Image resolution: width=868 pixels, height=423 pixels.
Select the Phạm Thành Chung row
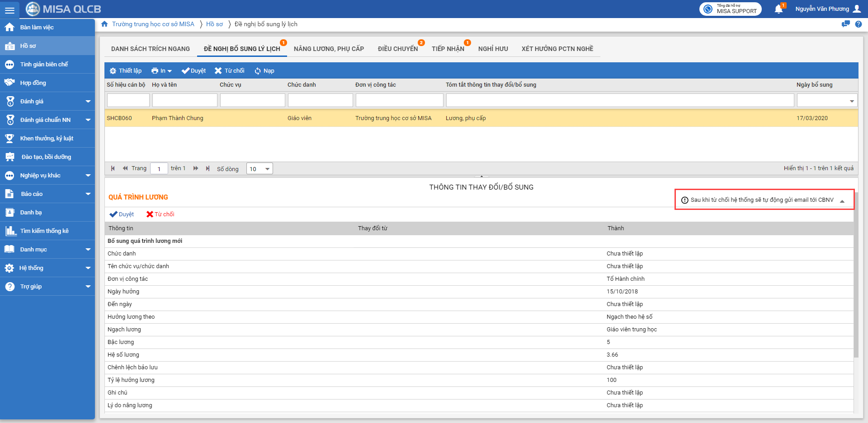(x=177, y=118)
